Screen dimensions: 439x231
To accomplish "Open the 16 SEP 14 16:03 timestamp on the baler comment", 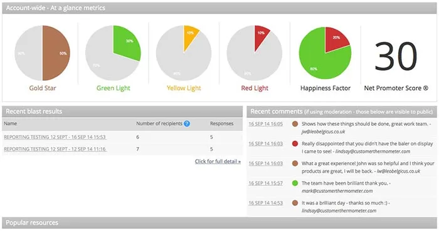I will coord(266,143).
